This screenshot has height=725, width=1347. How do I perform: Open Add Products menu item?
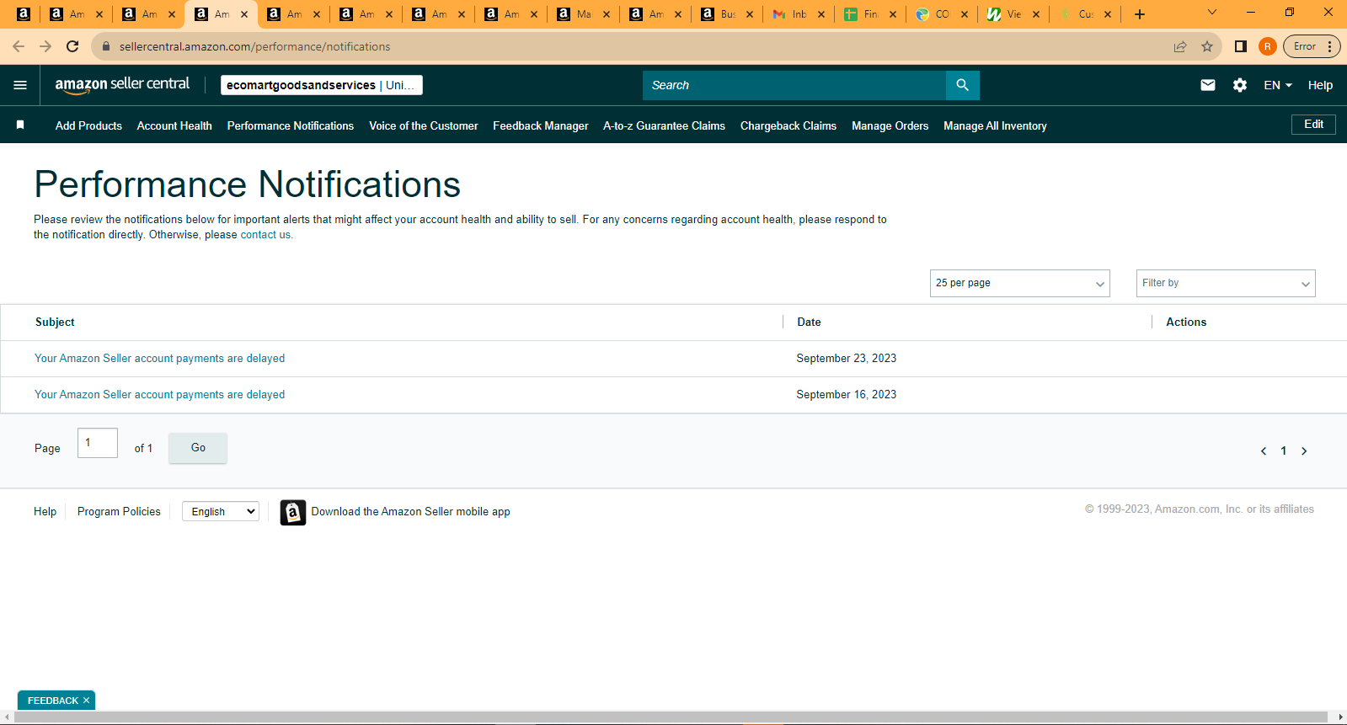(x=88, y=125)
